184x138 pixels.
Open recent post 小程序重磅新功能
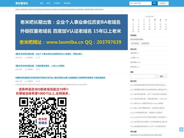146,112
